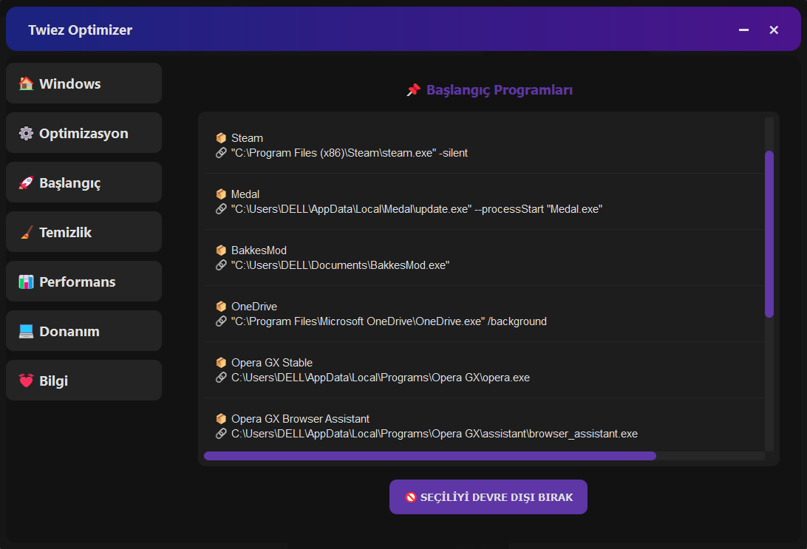The width and height of the screenshot is (807, 549).
Task: Click the link icon beside the OneDrive.exe path
Action: tap(221, 321)
